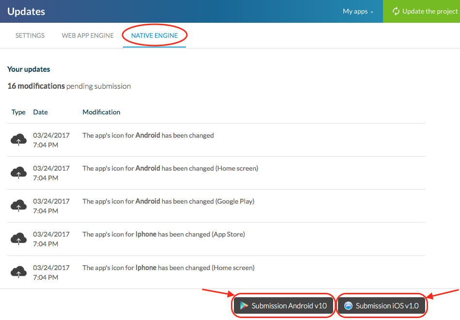The image size is (460, 320).
Task: Click cloud icon beside Android Home screen change
Action: [x=18, y=173]
